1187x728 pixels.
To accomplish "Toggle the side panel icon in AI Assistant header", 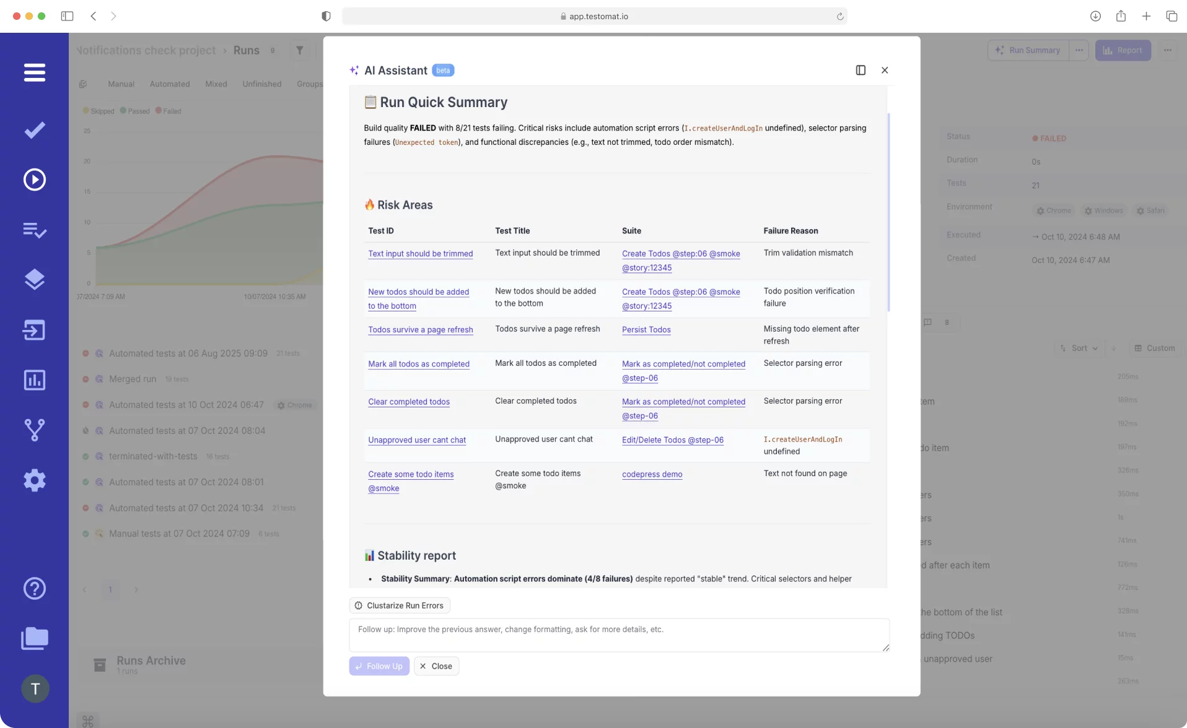I will [860, 70].
